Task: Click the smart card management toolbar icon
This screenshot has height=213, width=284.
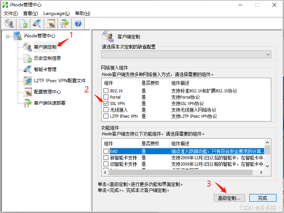Action: 37,24
